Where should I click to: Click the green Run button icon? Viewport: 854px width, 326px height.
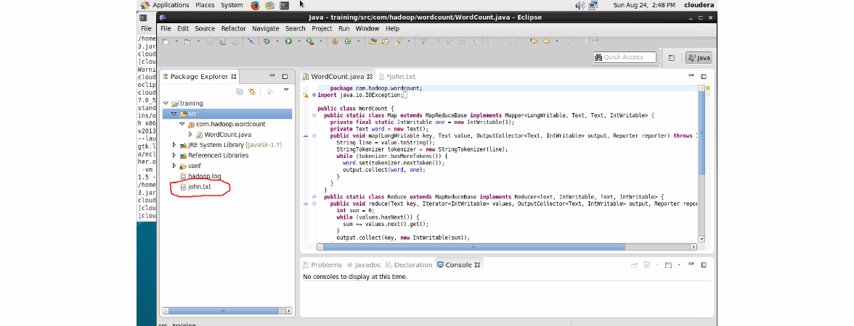[289, 41]
